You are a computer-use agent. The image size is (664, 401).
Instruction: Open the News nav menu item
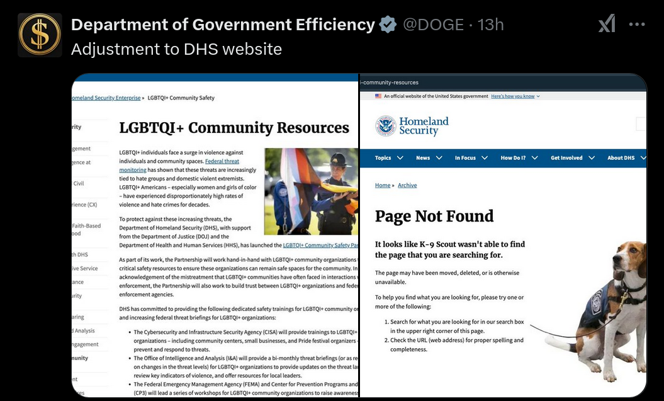[422, 157]
